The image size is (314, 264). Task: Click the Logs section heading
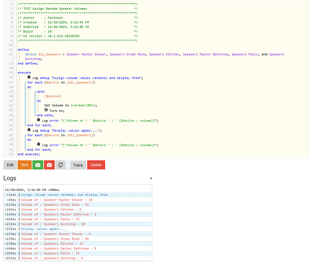10,178
